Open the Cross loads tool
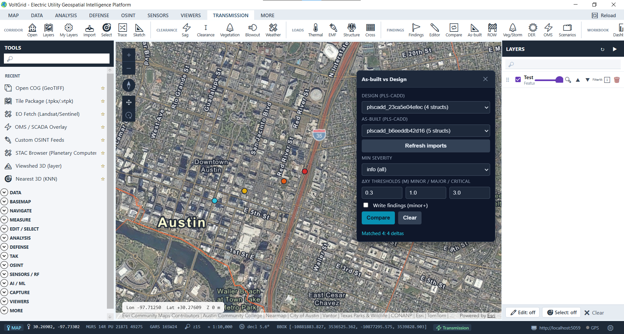Screen dimensions: 624x334 (x=370, y=30)
